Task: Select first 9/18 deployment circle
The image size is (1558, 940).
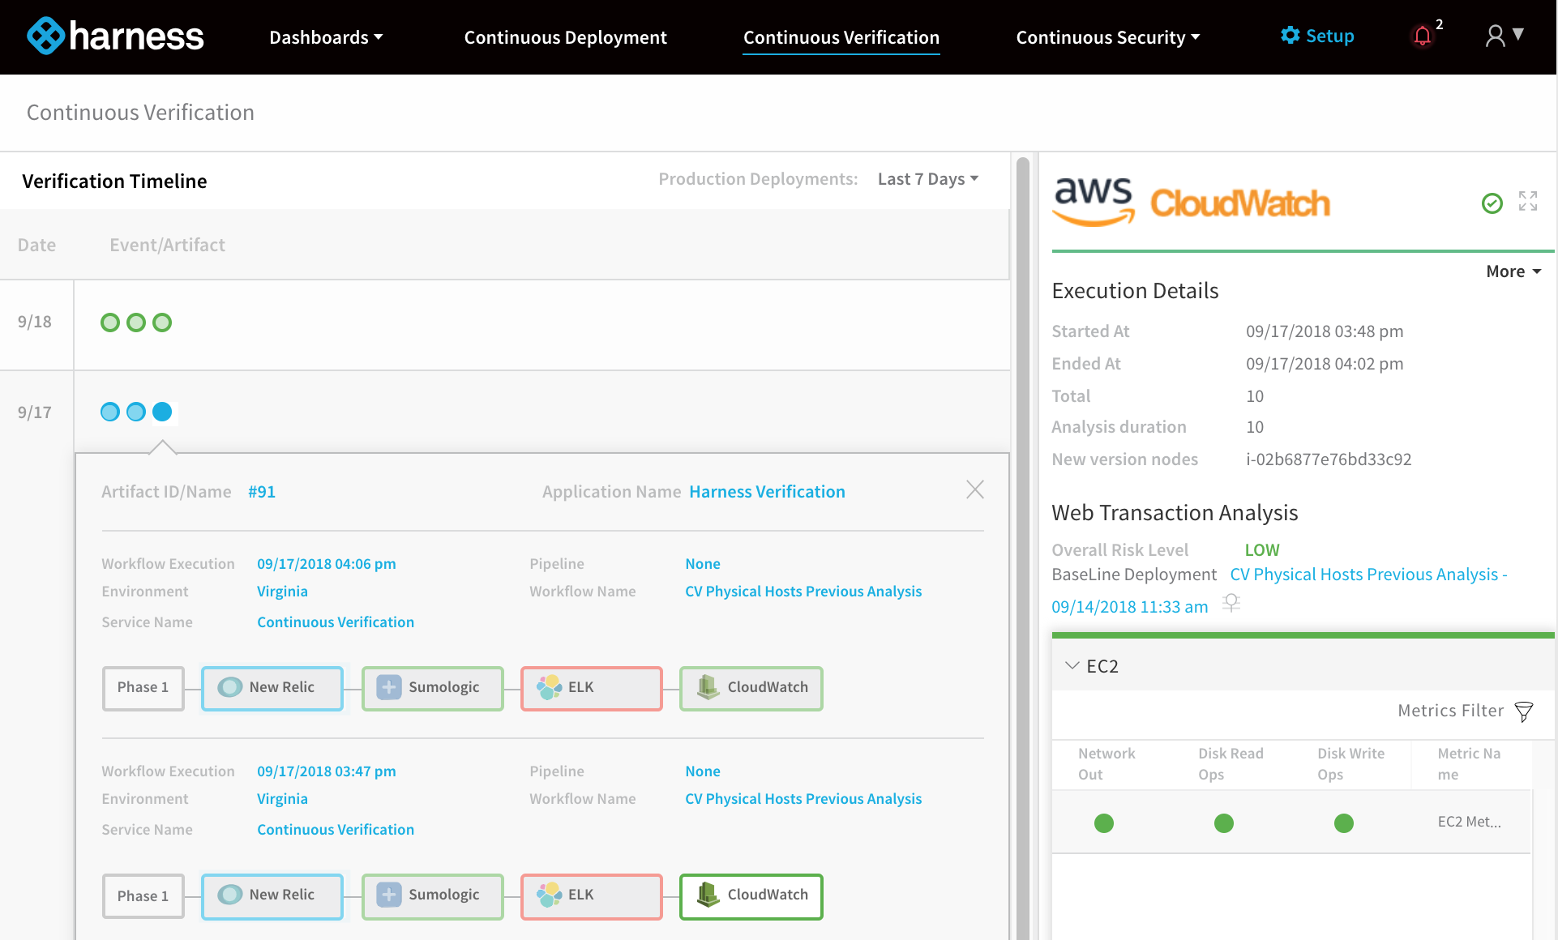Action: [x=110, y=323]
